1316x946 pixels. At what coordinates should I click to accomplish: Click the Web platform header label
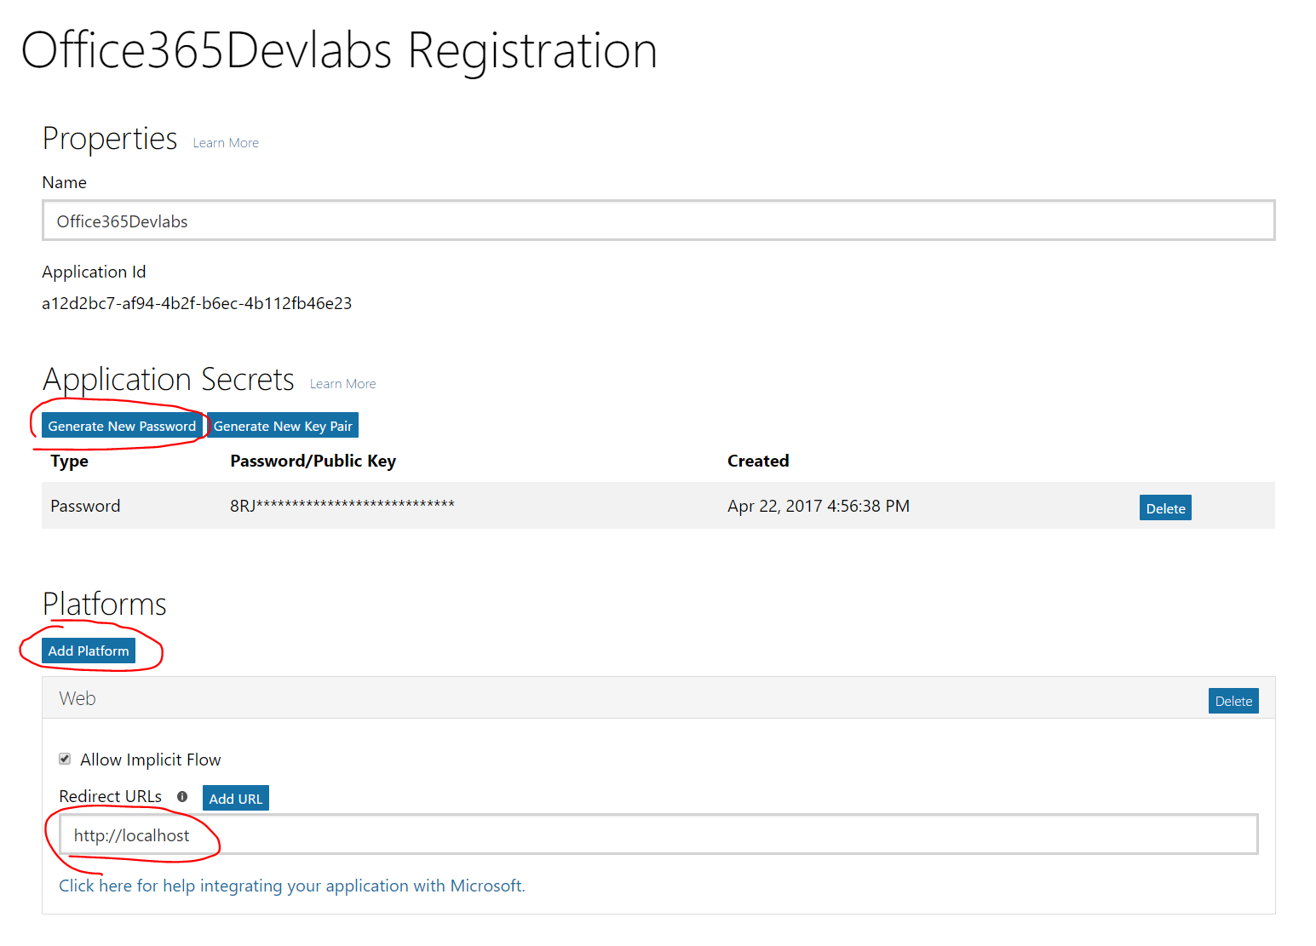(78, 698)
